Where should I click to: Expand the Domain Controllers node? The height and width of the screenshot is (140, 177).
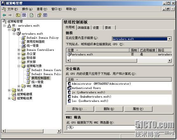pos(19,50)
